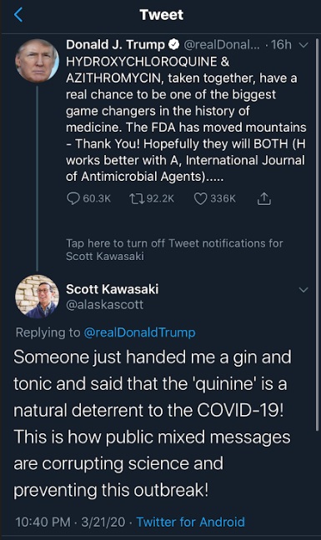Tap the @alaskascott handle
321x540 pixels.
[105, 305]
